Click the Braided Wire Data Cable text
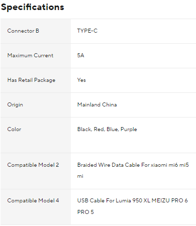 (109, 165)
